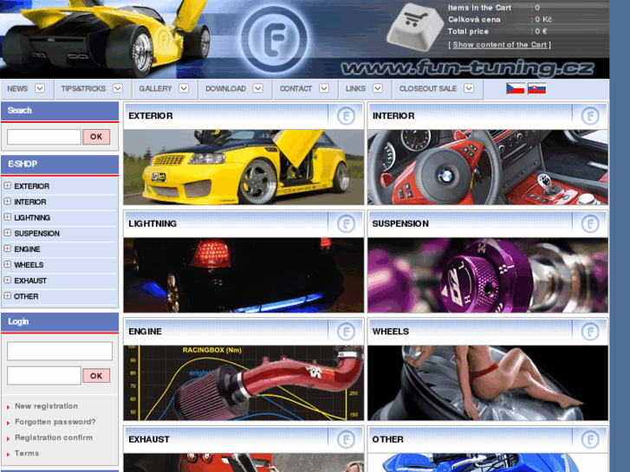630x472 pixels.
Task: Open the purple coilover SUSPENSION image
Action: point(487,275)
